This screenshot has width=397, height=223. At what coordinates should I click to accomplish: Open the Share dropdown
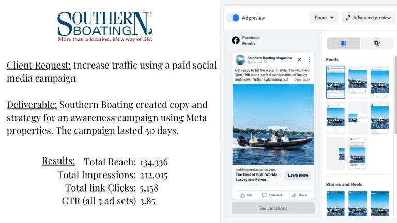324,18
